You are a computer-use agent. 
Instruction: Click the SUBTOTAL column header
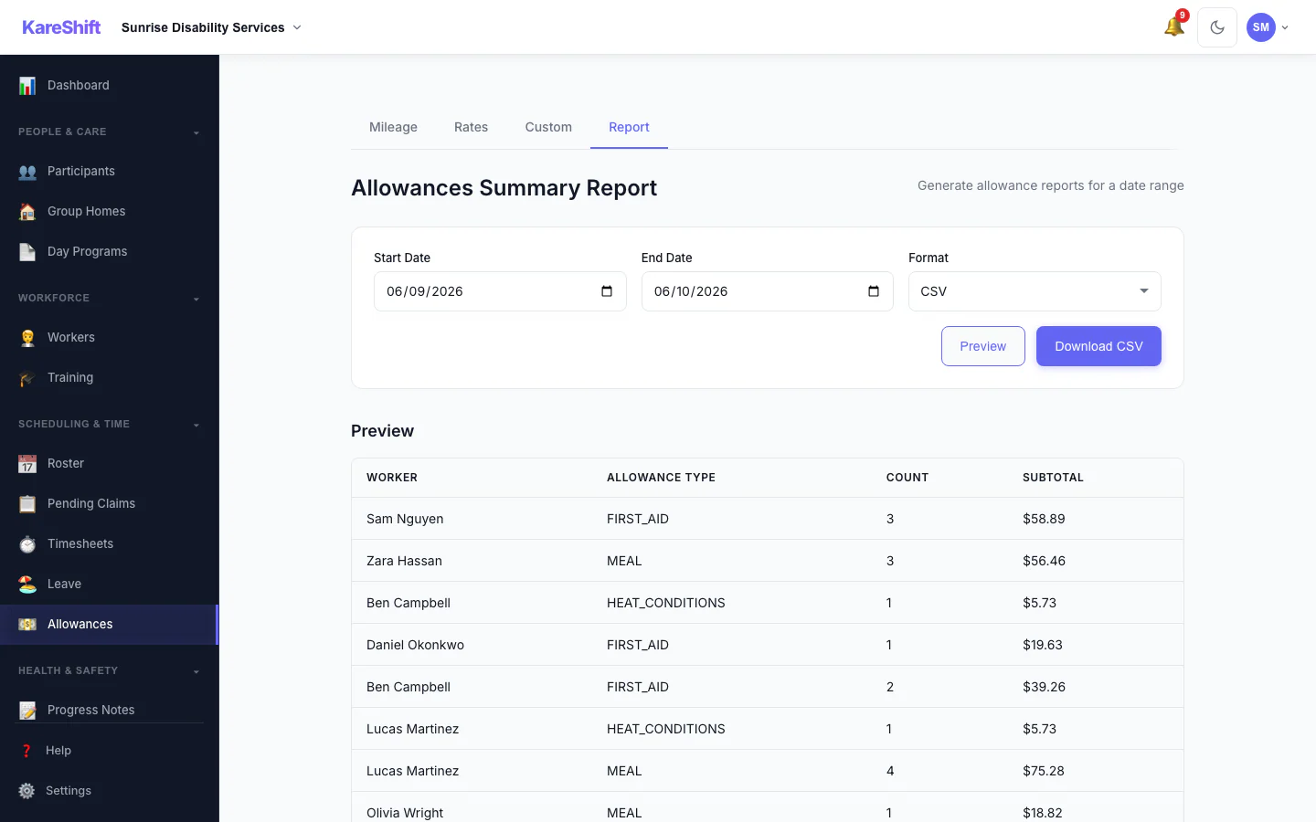pyautogui.click(x=1053, y=478)
